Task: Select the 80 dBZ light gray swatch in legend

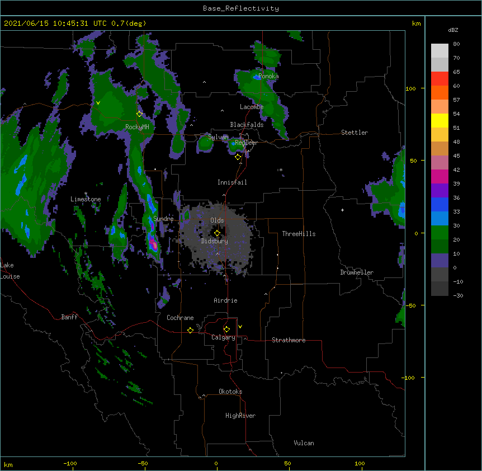Action: point(440,51)
